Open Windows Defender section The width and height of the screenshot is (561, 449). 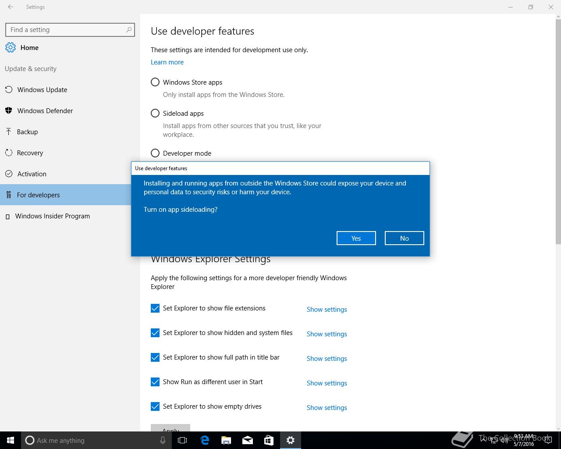(70, 111)
